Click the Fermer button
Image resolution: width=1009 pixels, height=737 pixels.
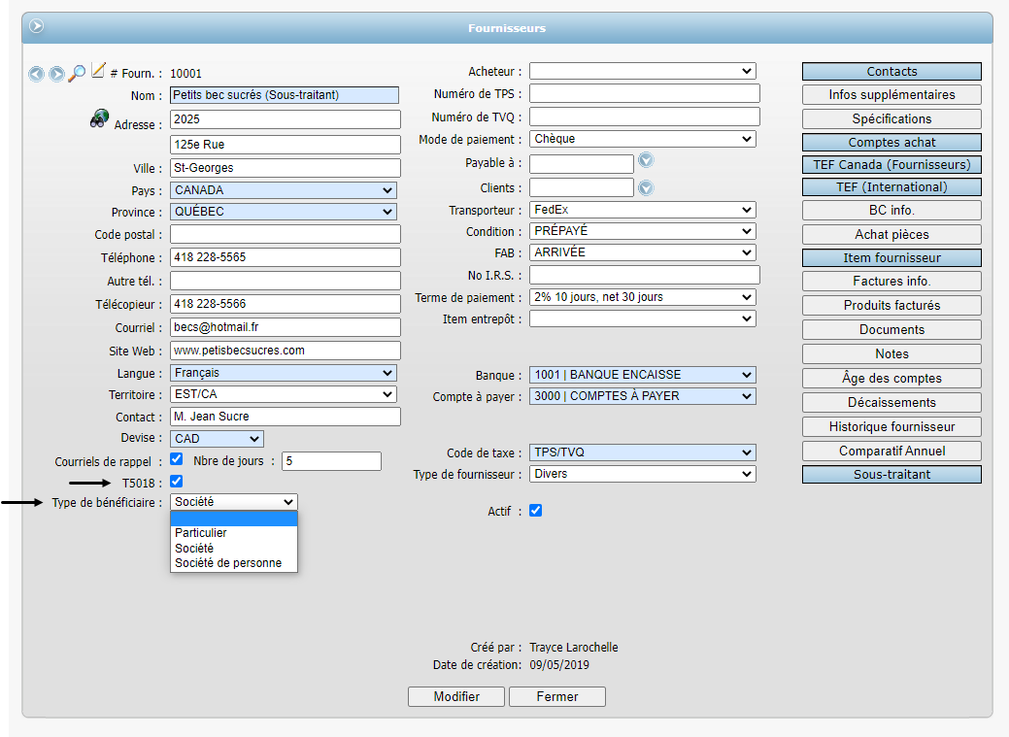coord(557,697)
